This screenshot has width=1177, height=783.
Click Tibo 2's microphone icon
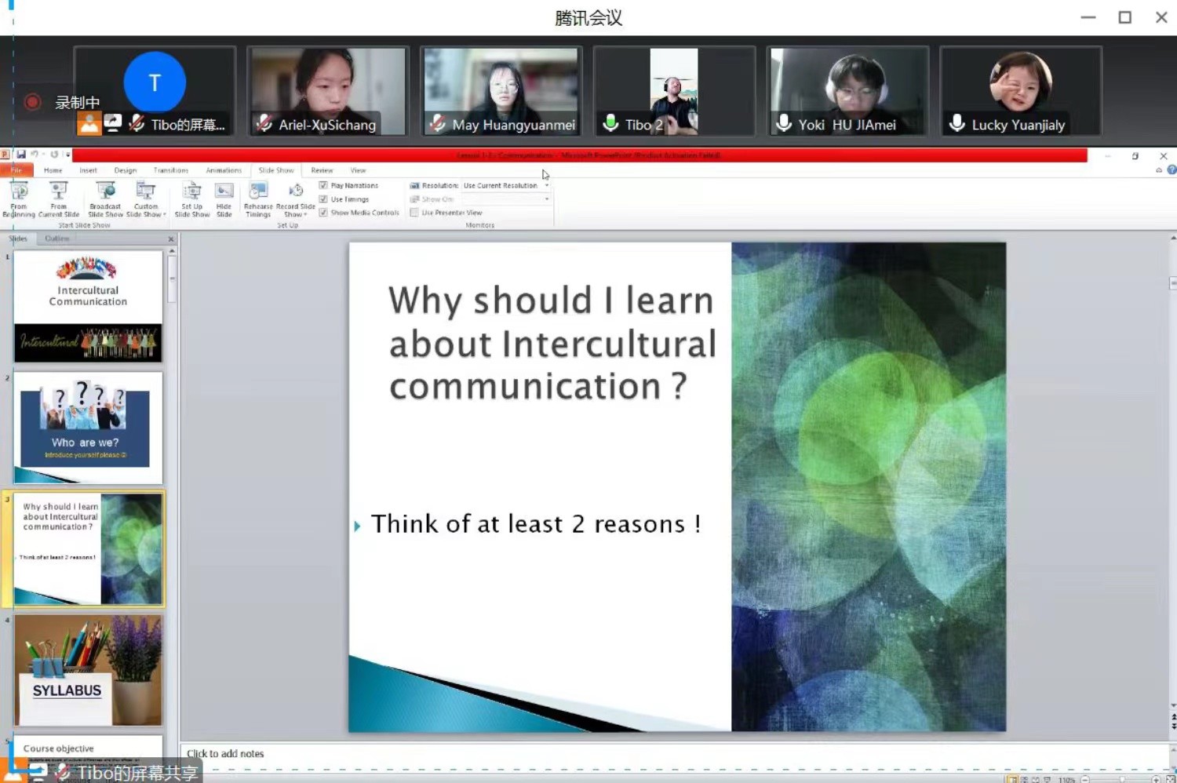610,123
